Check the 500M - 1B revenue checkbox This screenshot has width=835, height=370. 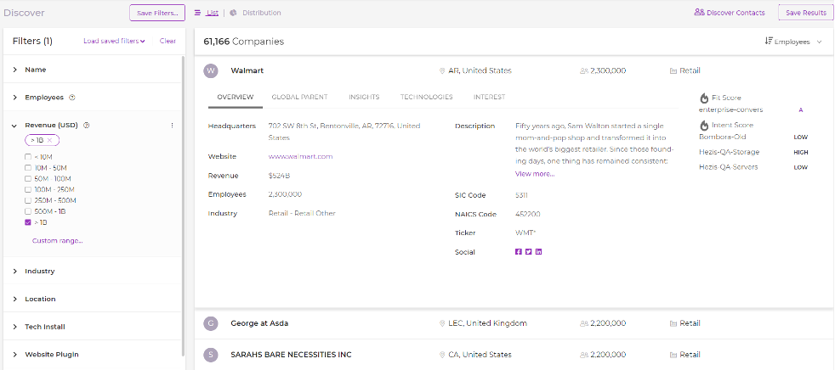(x=28, y=211)
